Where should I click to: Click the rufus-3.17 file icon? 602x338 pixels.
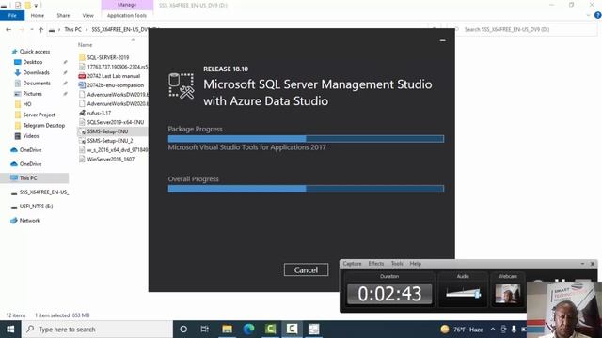tap(82, 113)
